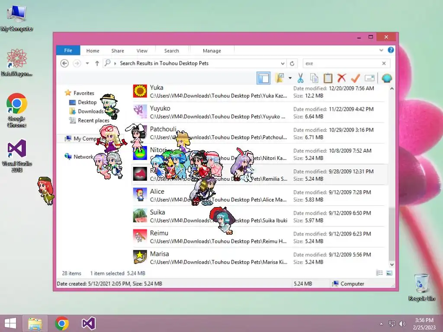This screenshot has height=332, width=443.
Task: Click the Cut scissors icon
Action: [300, 78]
